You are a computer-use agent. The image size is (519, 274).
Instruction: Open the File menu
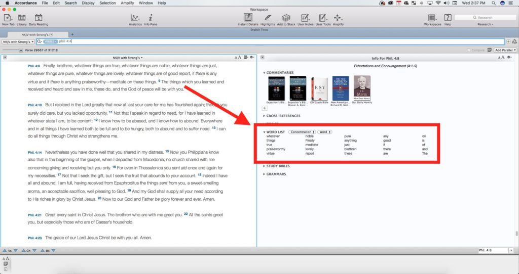pyautogui.click(x=45, y=3)
